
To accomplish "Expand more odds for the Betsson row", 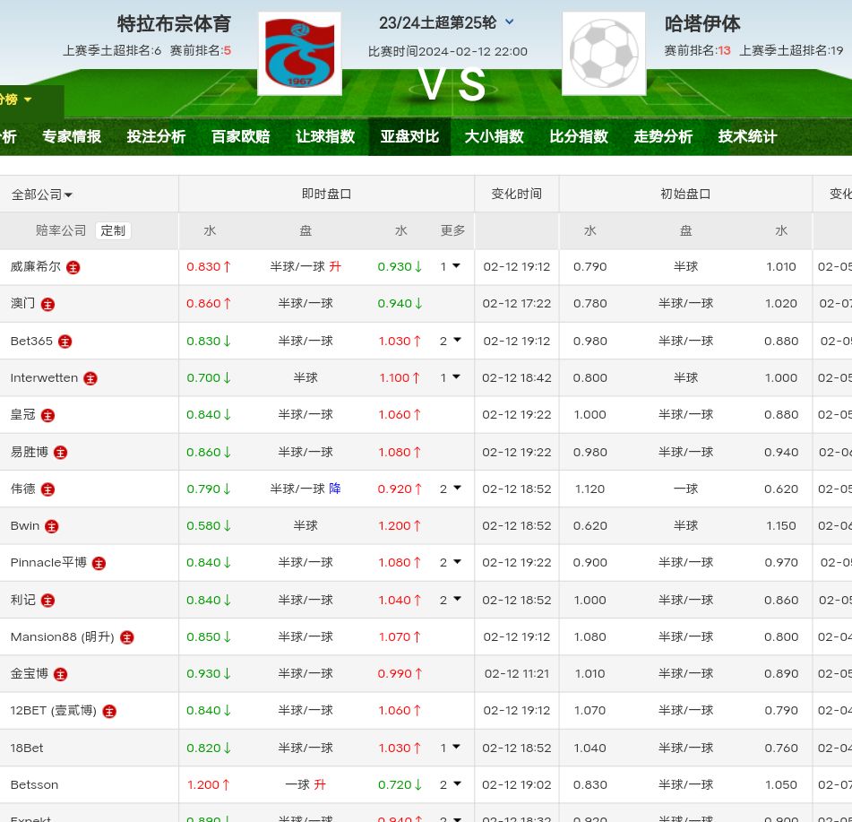I will coord(450,784).
